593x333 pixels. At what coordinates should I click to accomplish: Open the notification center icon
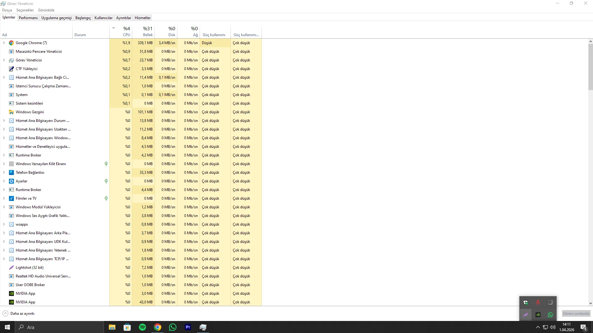[584, 327]
